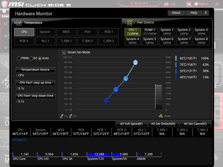Select the CPU 1 723RPM fan
223x167 pixels.
[133, 32]
